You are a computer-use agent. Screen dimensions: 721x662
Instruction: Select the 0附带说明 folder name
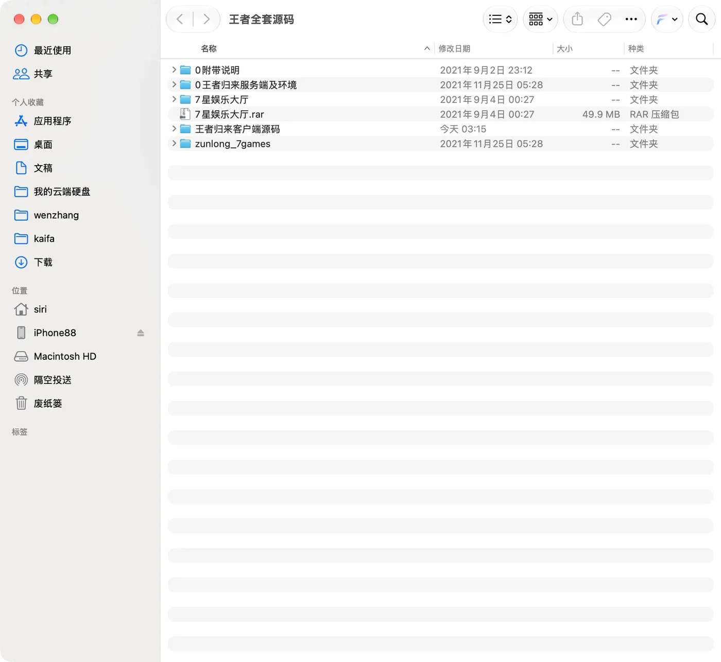tap(217, 70)
